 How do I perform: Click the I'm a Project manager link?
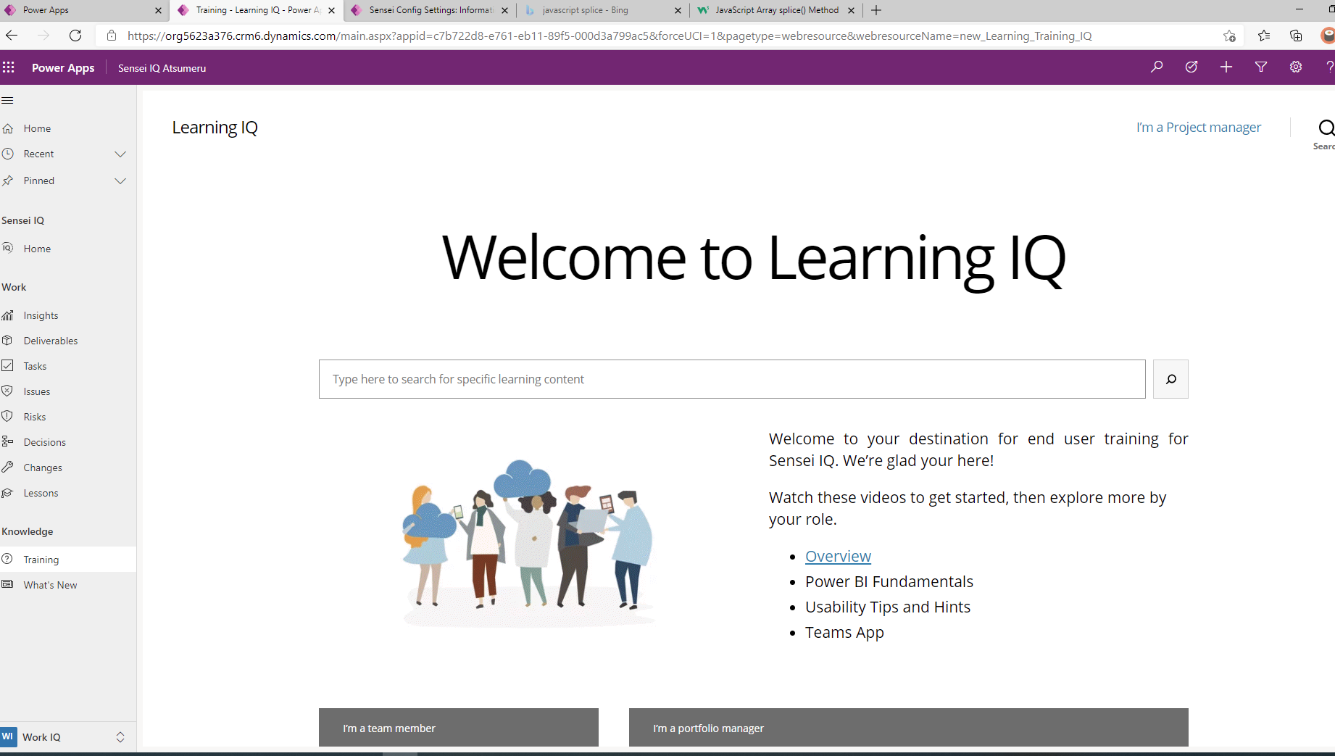point(1198,127)
